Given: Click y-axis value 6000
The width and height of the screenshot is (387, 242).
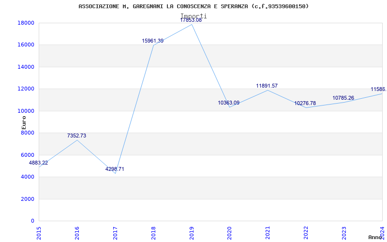Looking at the screenshot, I should (x=28, y=155).
